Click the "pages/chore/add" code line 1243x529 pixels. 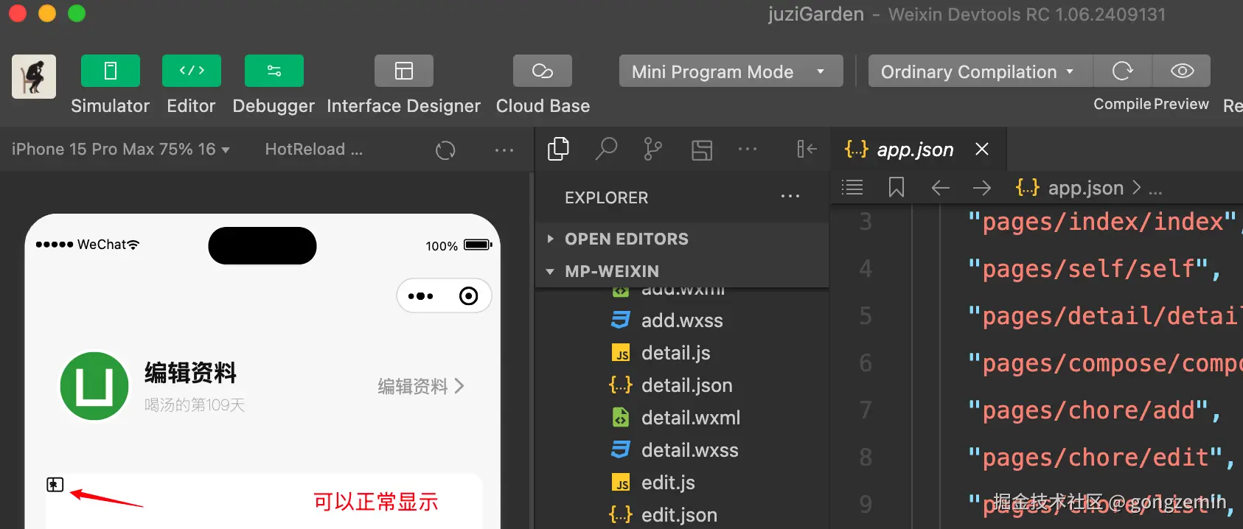1095,410
